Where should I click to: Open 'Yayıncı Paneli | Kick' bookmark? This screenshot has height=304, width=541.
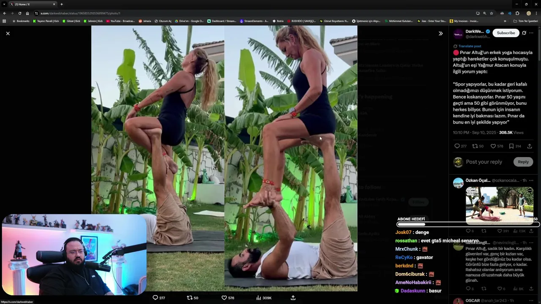pyautogui.click(x=46, y=21)
